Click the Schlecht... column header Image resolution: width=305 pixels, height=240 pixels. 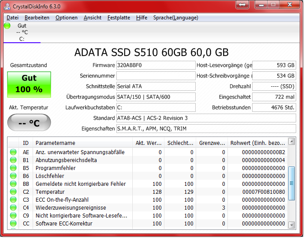(x=180, y=143)
